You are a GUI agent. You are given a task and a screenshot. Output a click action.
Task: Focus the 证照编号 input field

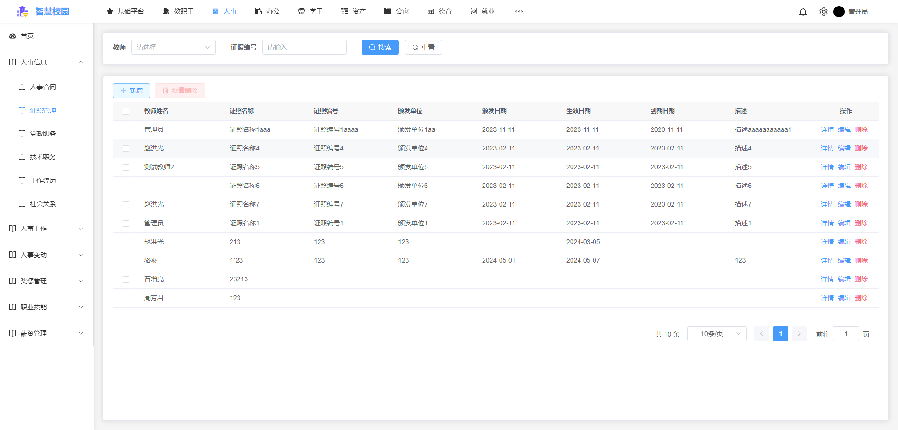[304, 47]
